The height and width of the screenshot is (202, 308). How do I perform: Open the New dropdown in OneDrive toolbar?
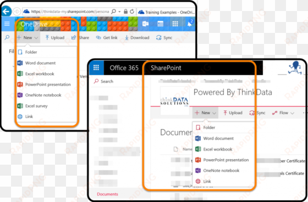pos(28,38)
